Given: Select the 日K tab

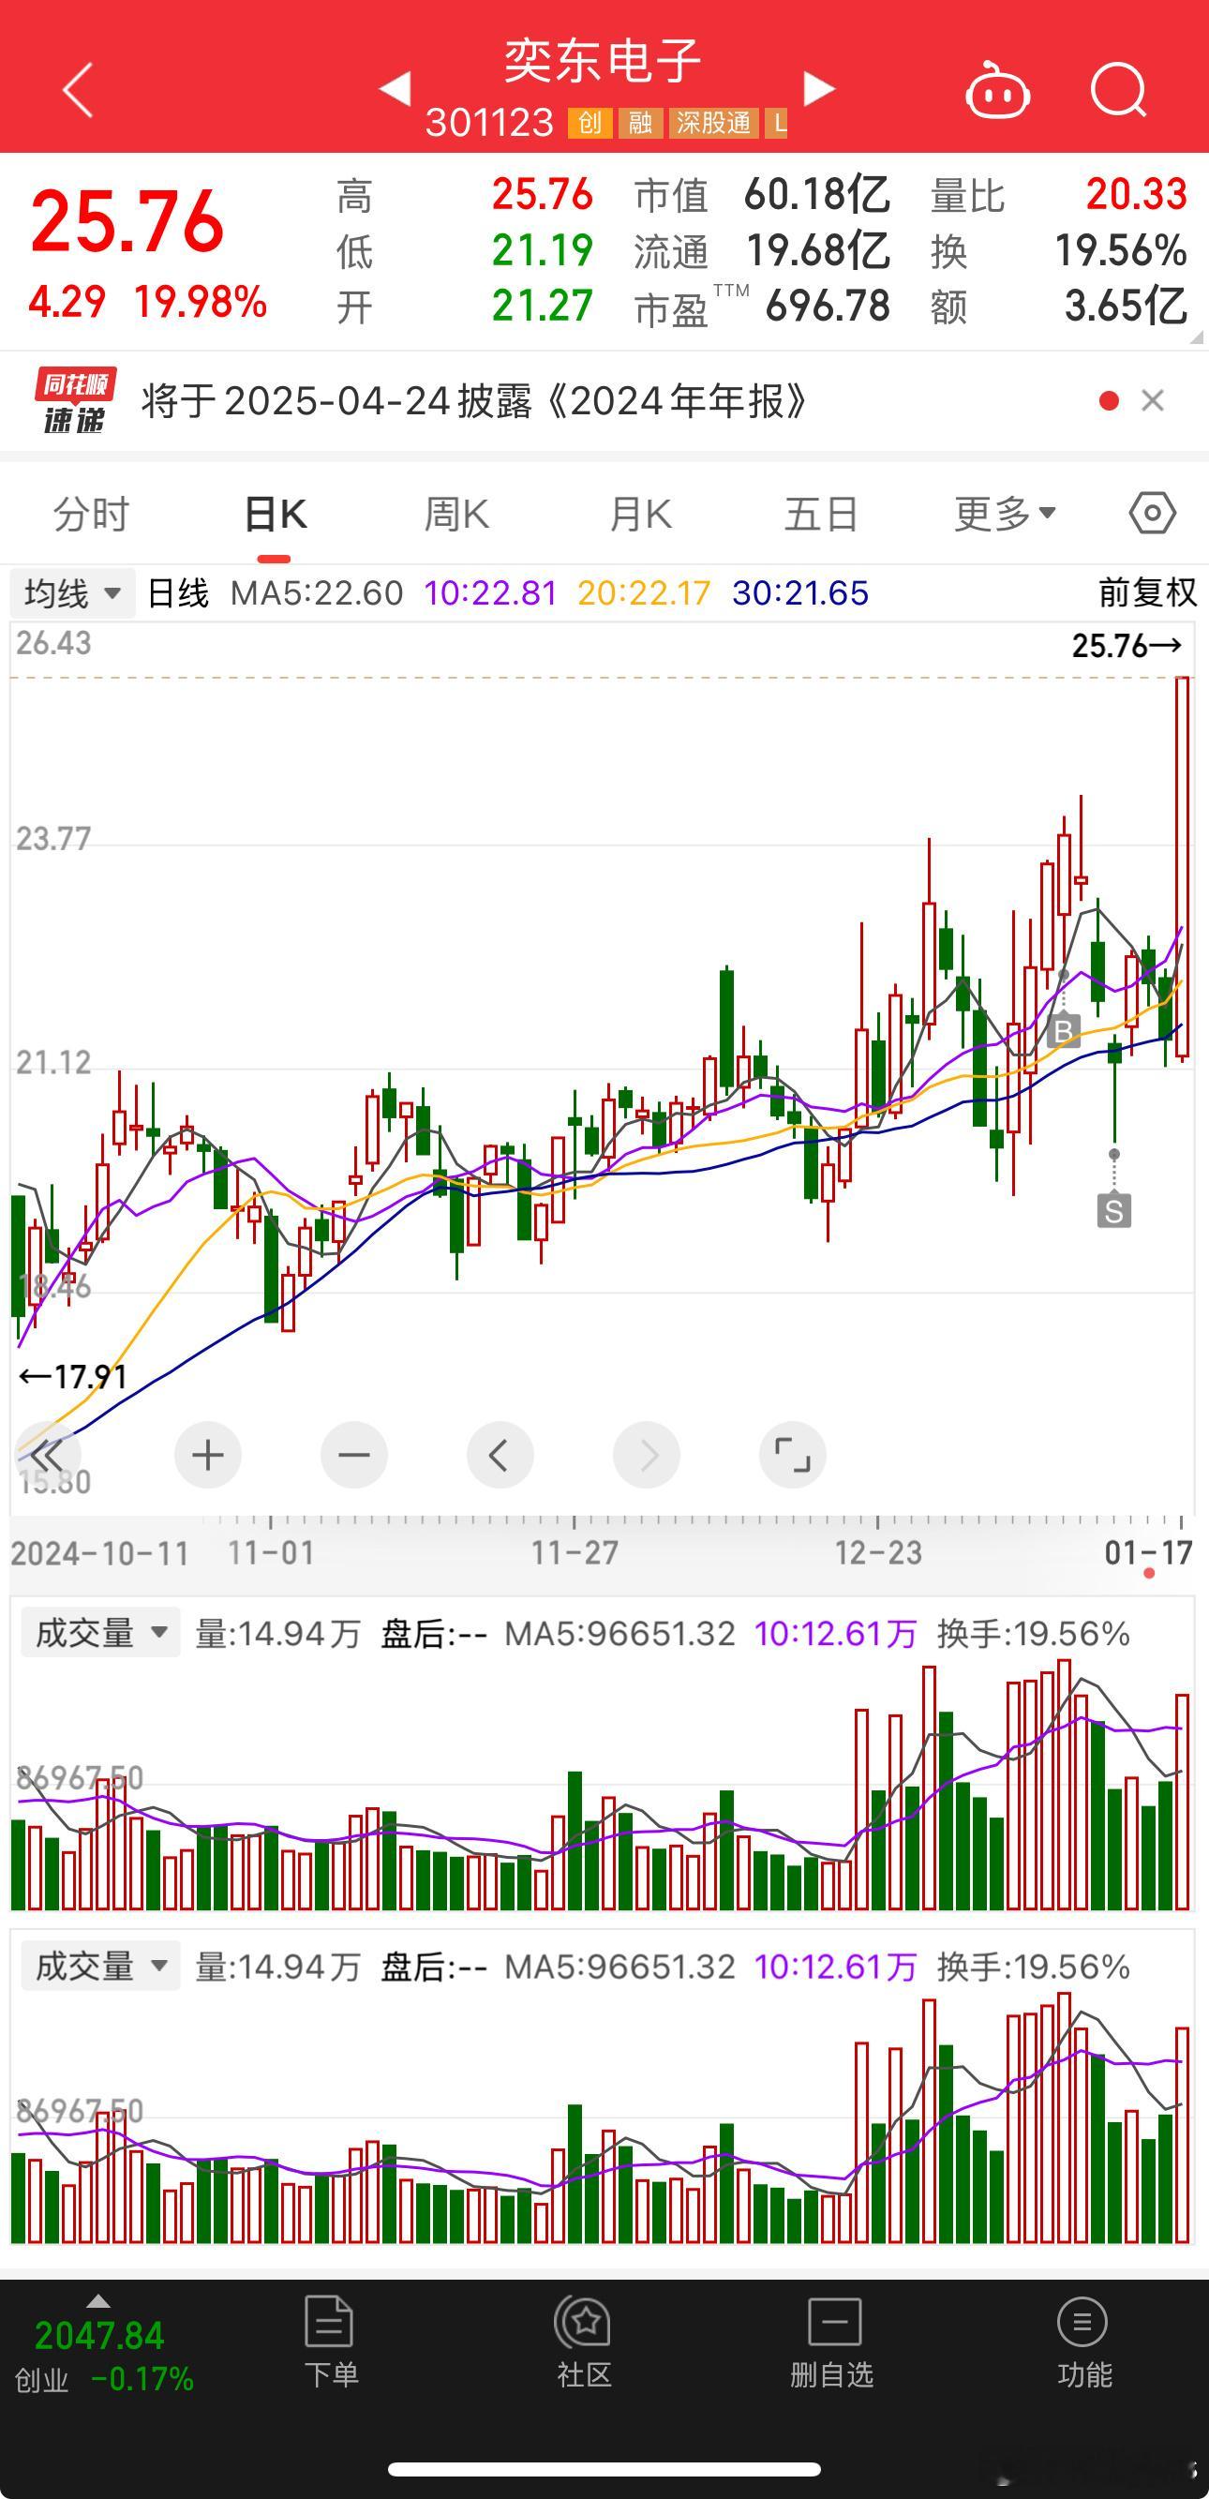Looking at the screenshot, I should point(275,513).
